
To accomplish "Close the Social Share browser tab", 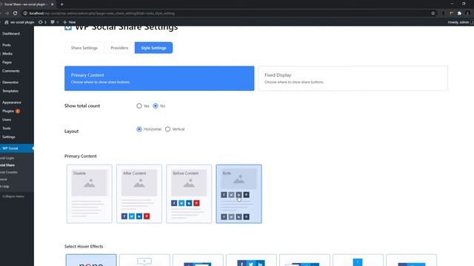I will pos(52,4).
